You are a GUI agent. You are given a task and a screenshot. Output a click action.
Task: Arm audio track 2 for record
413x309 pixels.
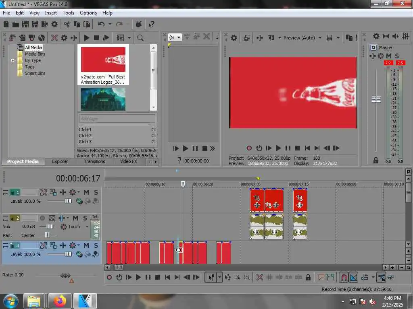(42, 218)
